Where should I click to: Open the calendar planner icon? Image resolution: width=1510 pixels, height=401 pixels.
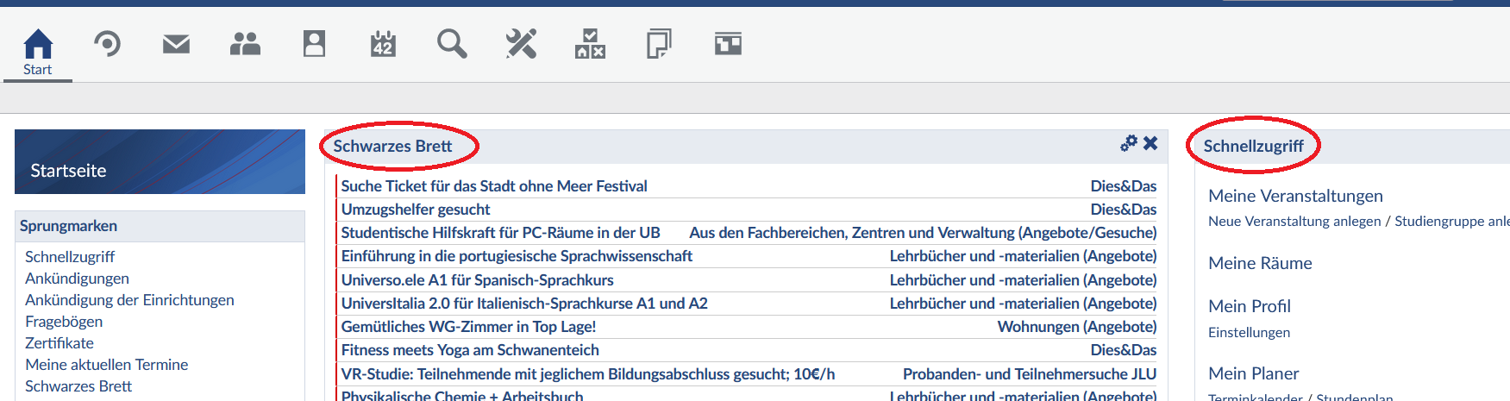[x=383, y=44]
